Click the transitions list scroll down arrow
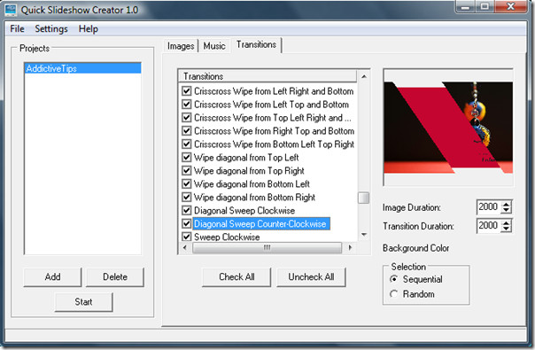This screenshot has width=535, height=350. pos(364,235)
